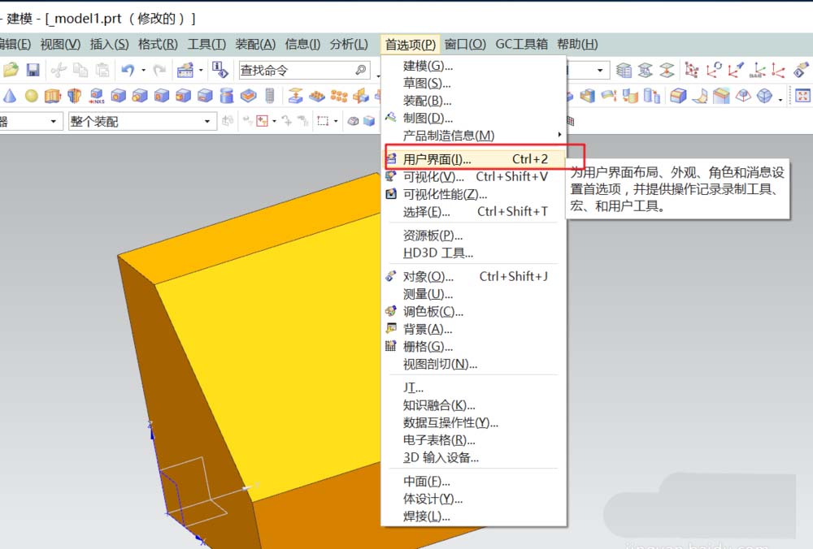Open the 工具(T) menu
The image size is (813, 549).
tap(207, 45)
